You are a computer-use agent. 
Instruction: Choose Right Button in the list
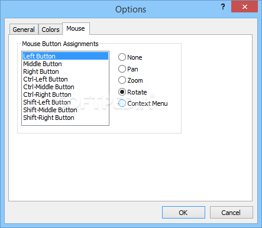pyautogui.click(x=65, y=71)
